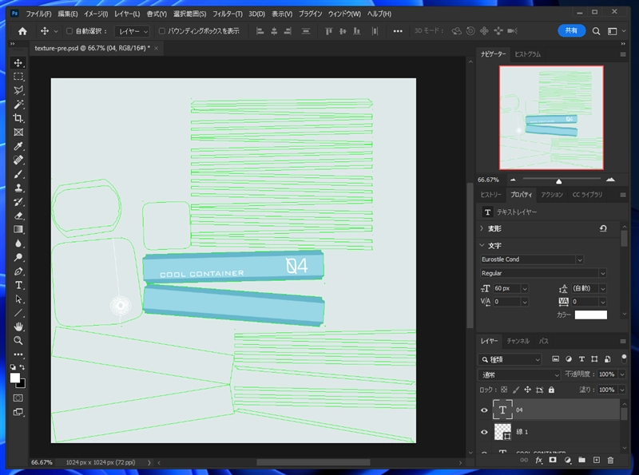Click the create new layer icon
The height and width of the screenshot is (475, 639).
click(596, 460)
